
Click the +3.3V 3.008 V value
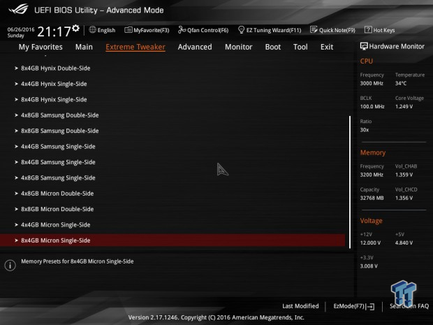(x=369, y=266)
